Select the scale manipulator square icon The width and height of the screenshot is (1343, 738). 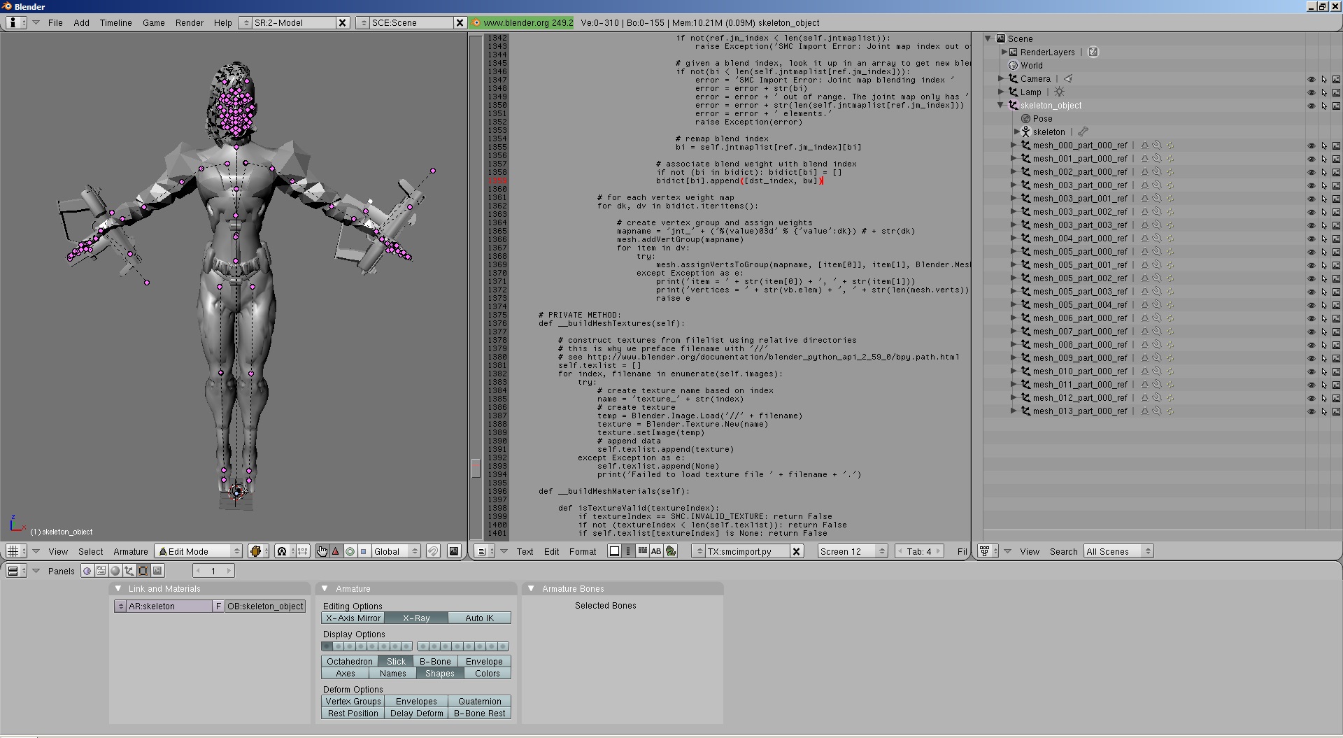[364, 551]
